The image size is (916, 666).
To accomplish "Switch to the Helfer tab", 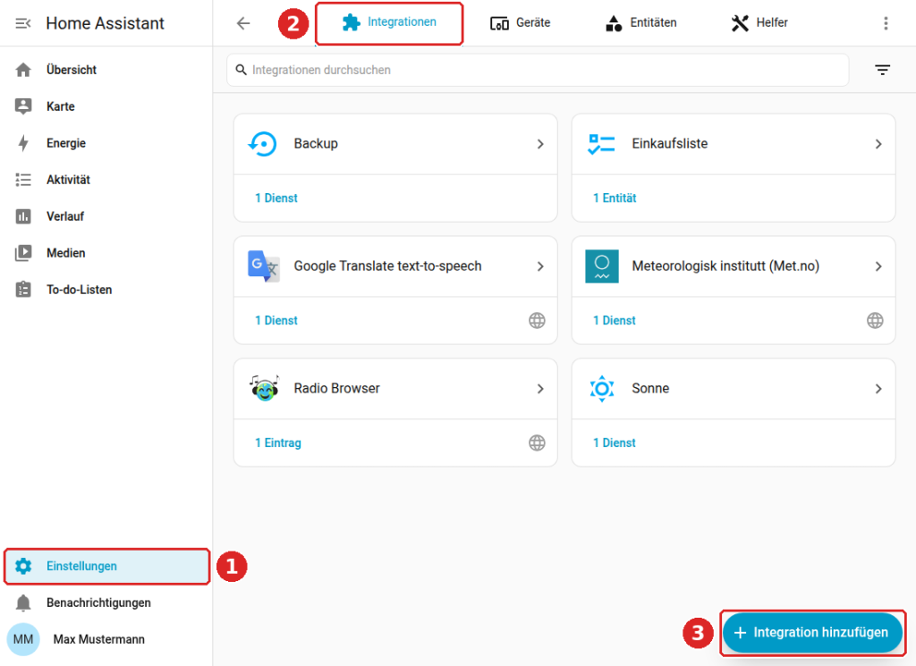I will point(759,22).
